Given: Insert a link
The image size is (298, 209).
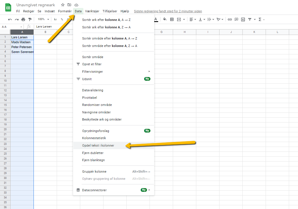Looking at the screenshot, I should [x=230, y=19].
